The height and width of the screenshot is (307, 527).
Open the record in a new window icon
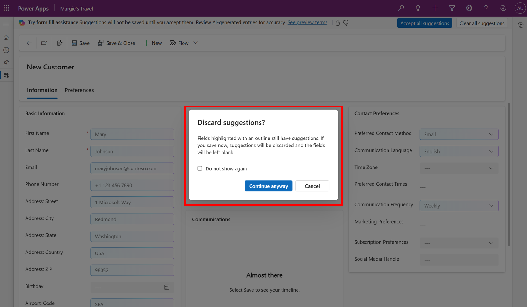tap(44, 43)
